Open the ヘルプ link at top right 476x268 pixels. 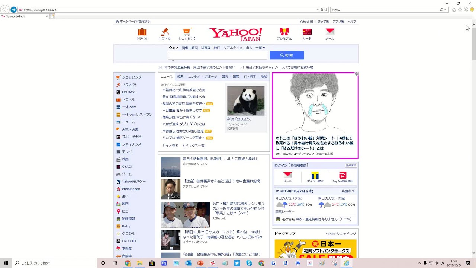click(x=352, y=22)
